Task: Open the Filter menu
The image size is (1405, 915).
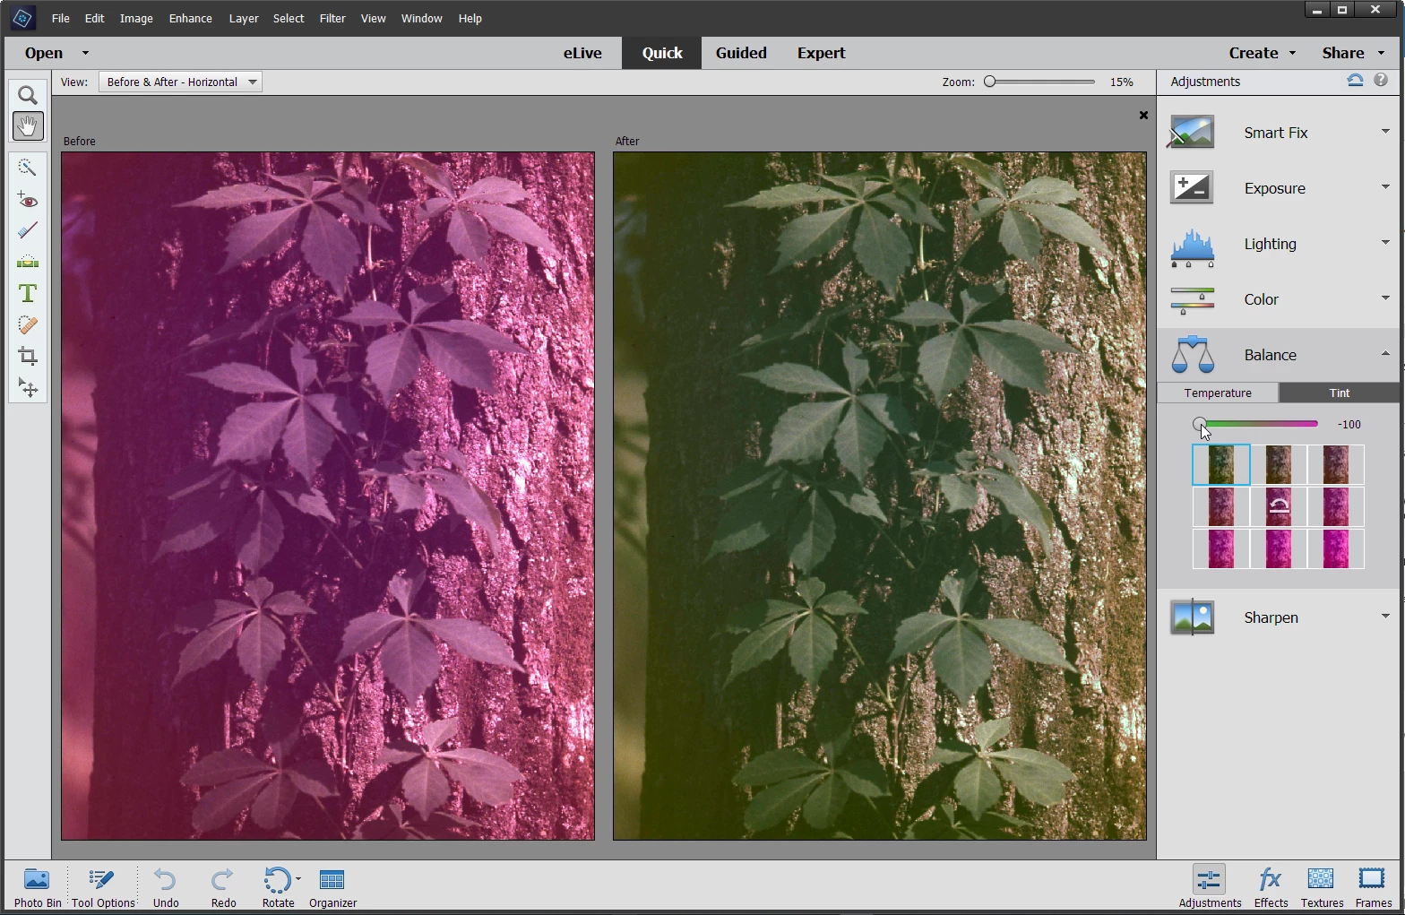Action: click(332, 18)
